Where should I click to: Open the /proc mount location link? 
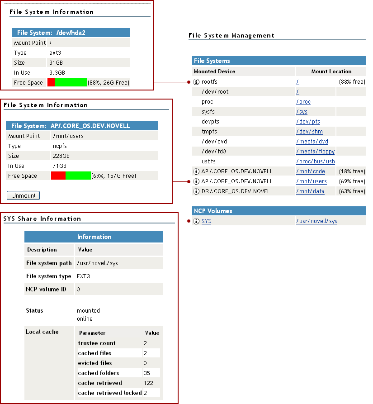[x=303, y=102]
